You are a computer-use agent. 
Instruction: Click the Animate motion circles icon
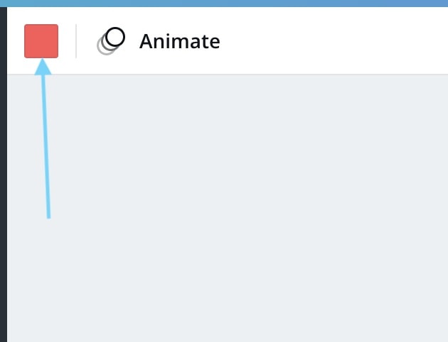(x=111, y=41)
